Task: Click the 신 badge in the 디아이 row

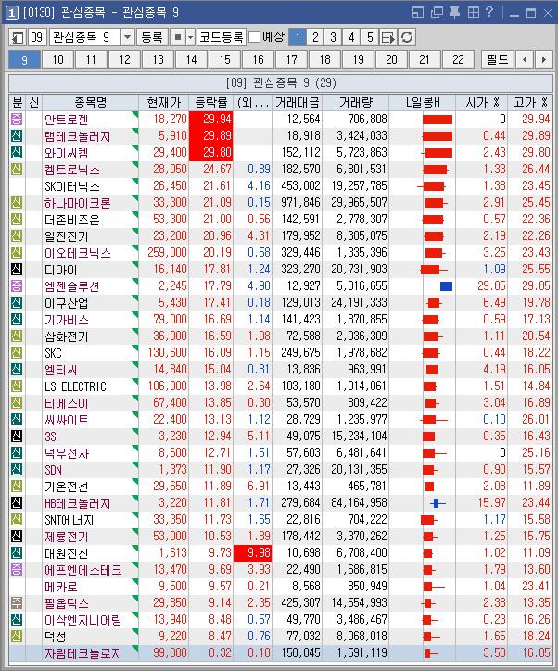Action: (x=17, y=269)
